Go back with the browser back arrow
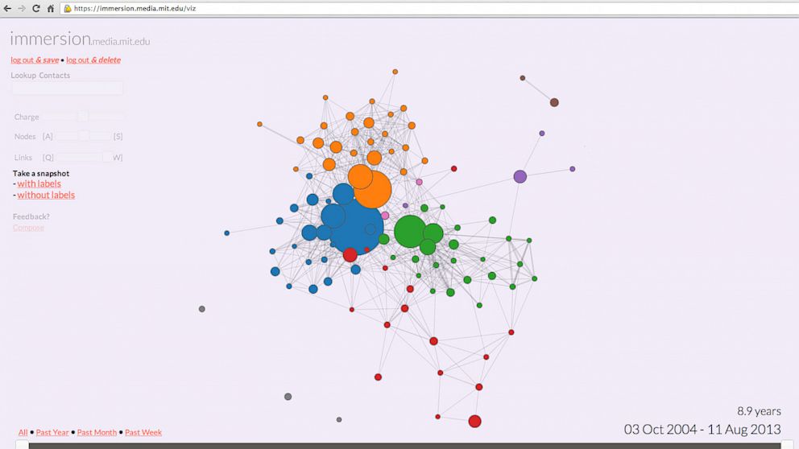This screenshot has width=799, height=449. pos(7,9)
